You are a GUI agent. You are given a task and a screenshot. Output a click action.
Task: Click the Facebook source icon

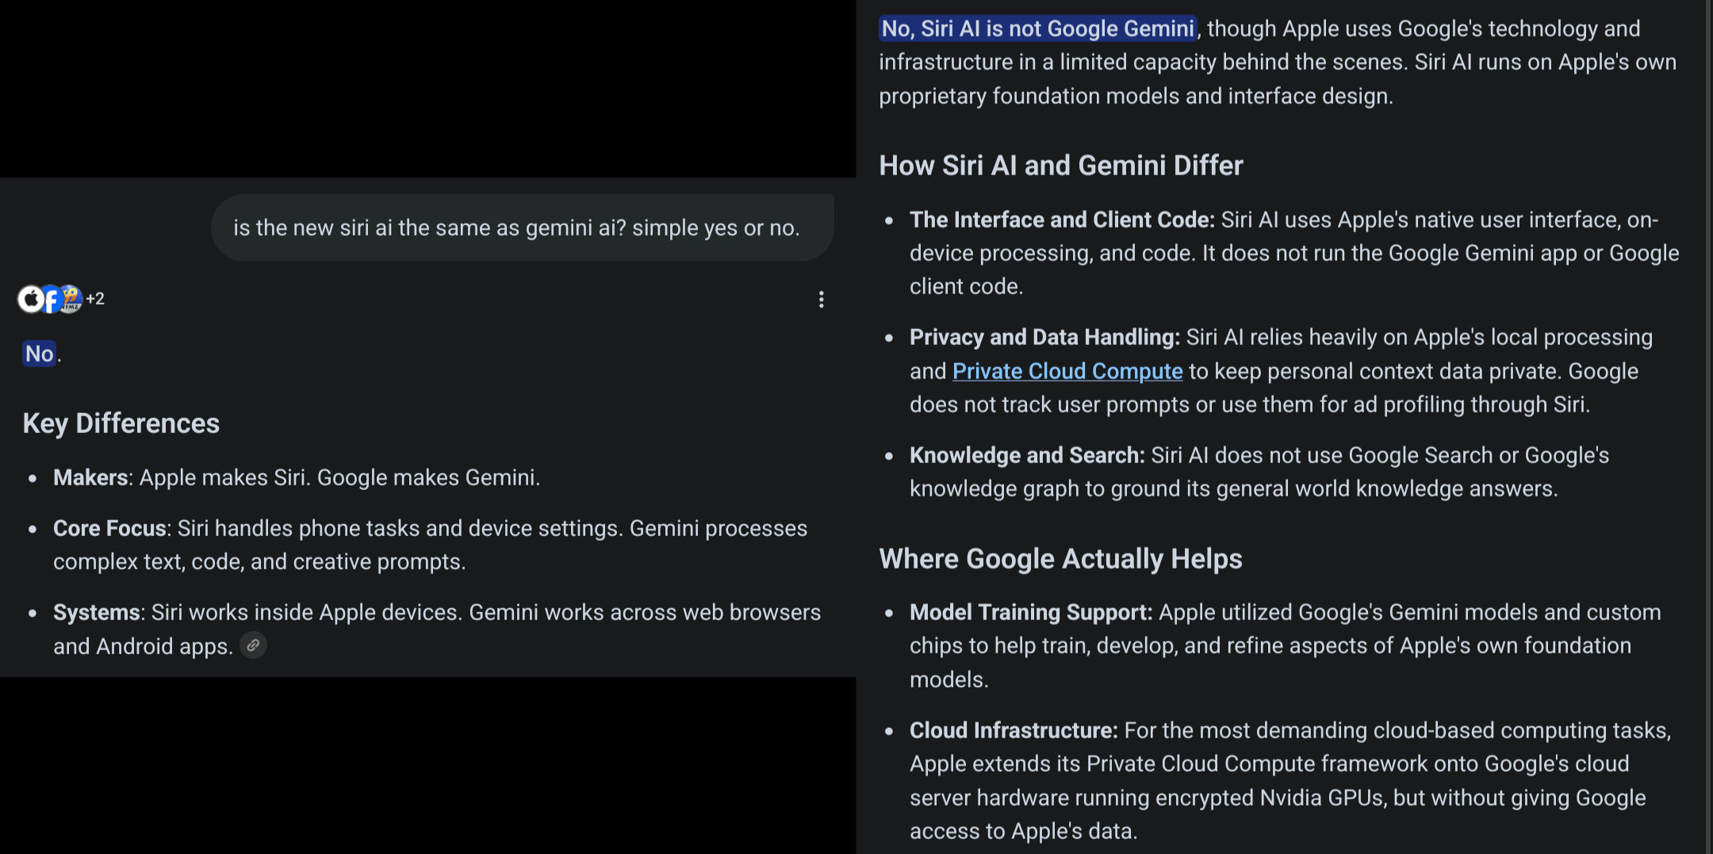point(52,299)
